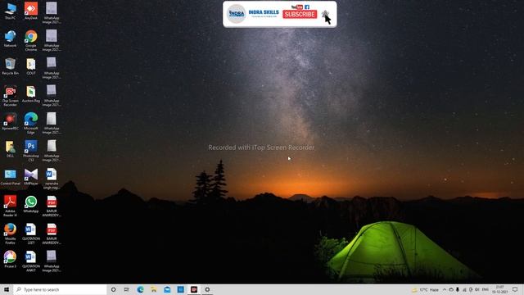Open File Explorer from the taskbar

[154, 289]
